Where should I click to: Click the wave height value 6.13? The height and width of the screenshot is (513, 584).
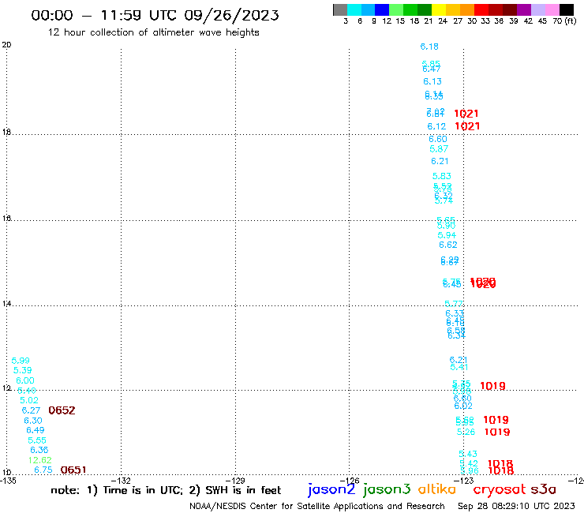click(x=432, y=81)
